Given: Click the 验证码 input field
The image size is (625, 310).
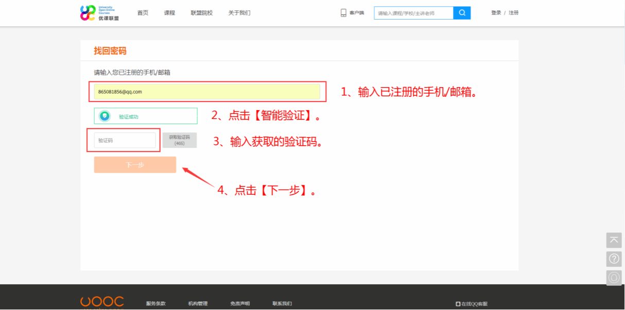Looking at the screenshot, I should coord(125,140).
